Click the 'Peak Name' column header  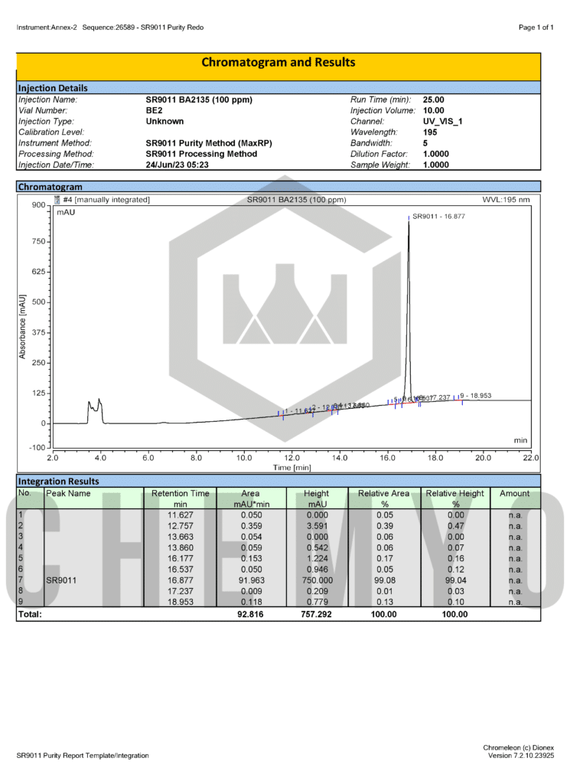click(x=68, y=494)
